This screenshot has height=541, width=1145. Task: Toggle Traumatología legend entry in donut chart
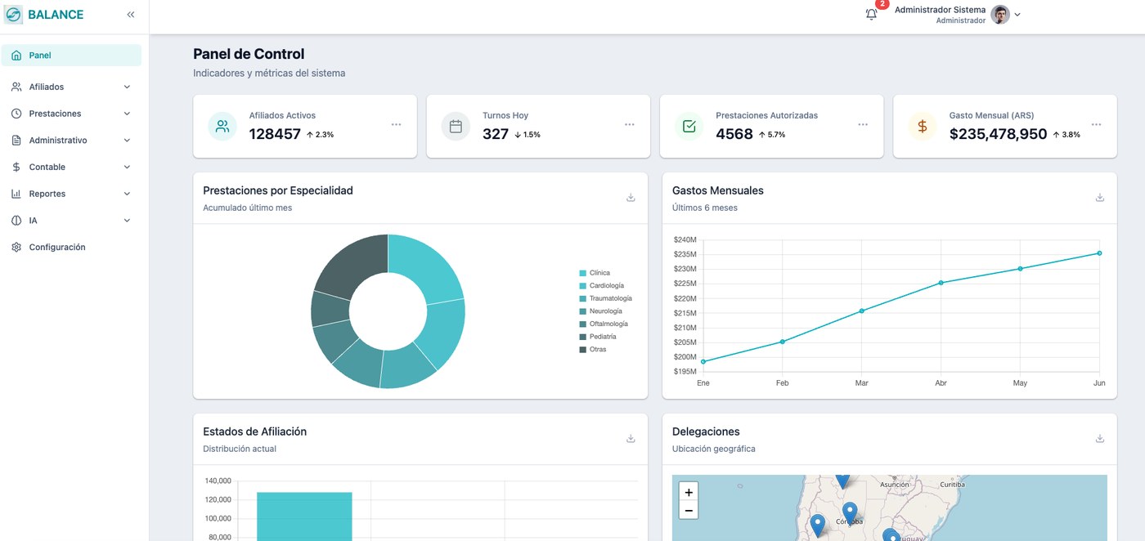coord(605,298)
